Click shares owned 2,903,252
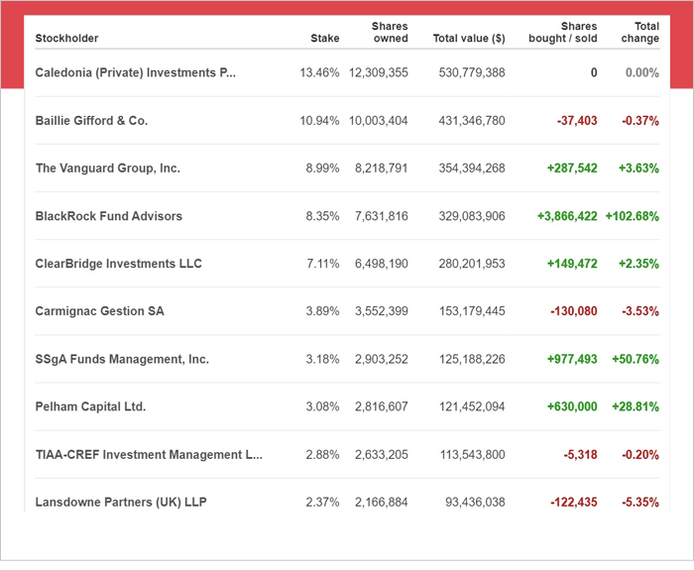Viewport: 694px width, 570px height. point(382,360)
